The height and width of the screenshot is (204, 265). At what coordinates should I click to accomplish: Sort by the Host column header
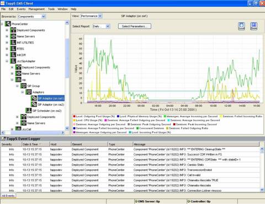point(60,144)
